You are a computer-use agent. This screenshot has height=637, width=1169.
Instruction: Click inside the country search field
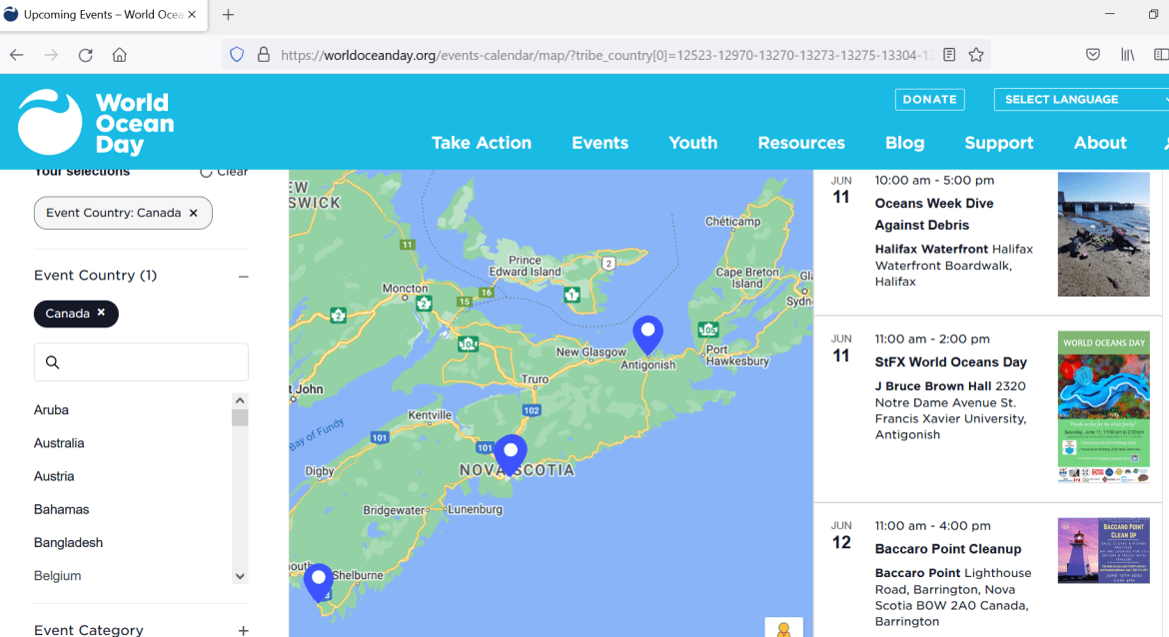tap(140, 361)
